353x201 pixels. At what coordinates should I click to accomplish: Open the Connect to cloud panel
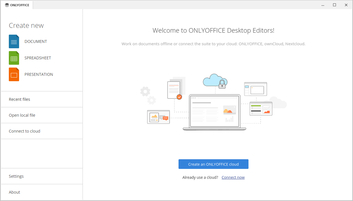coord(42,131)
